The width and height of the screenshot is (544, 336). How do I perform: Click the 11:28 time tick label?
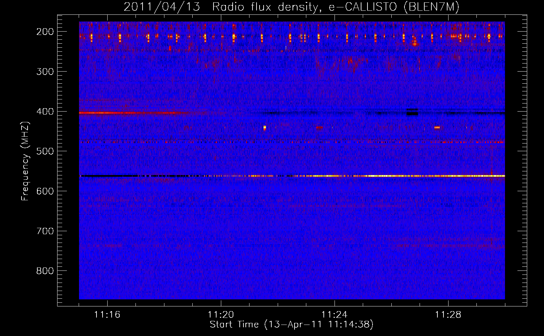(448, 315)
